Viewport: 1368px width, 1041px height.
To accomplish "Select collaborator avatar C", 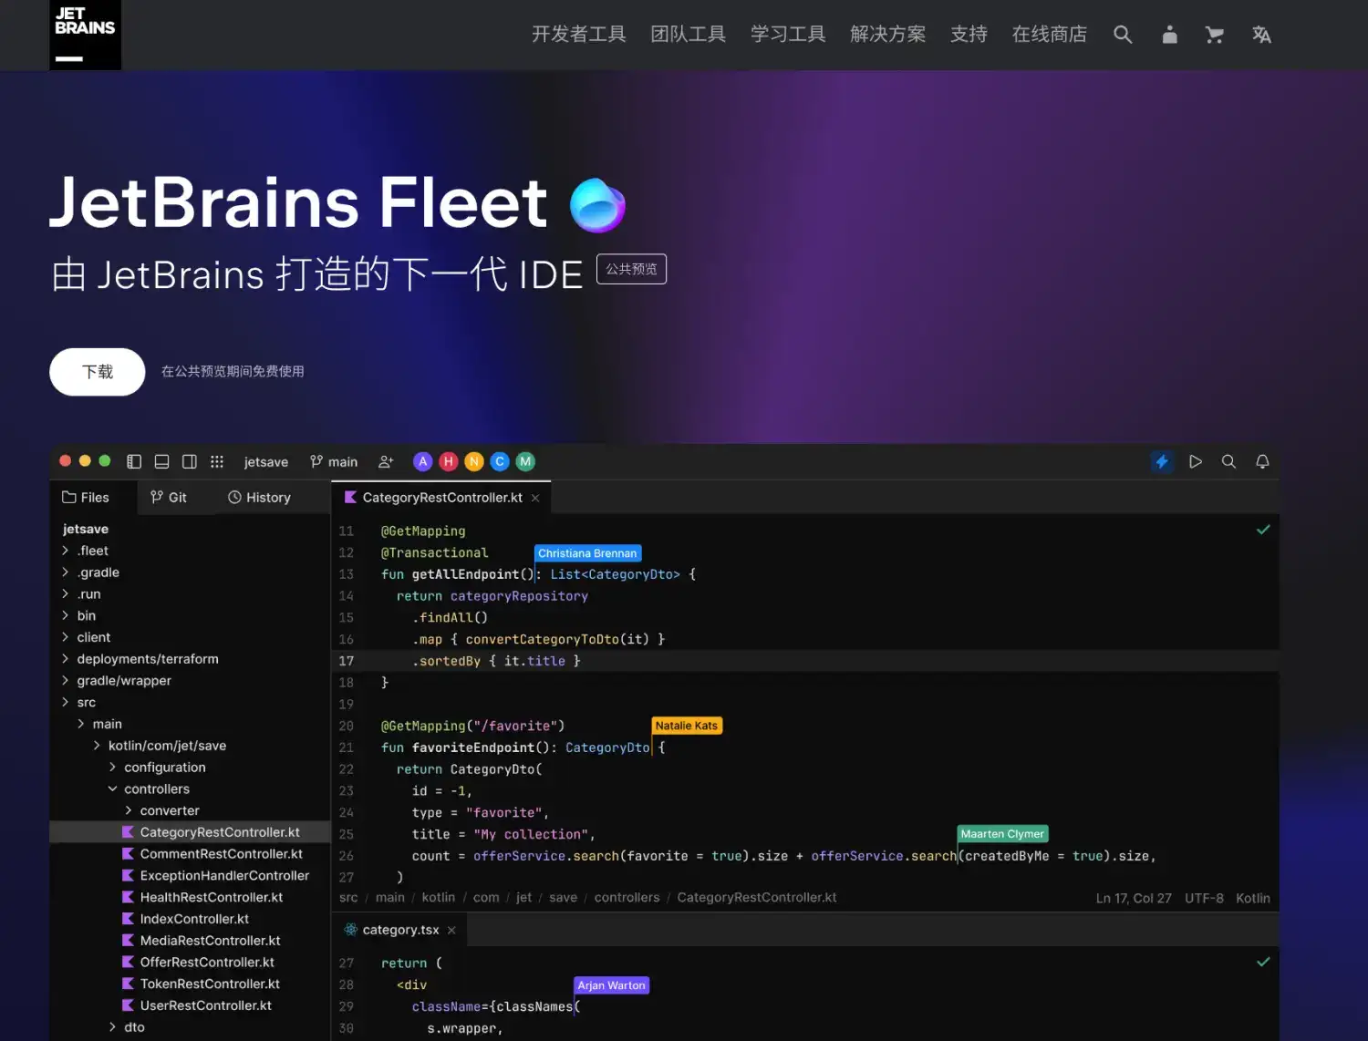I will pyautogui.click(x=499, y=461).
